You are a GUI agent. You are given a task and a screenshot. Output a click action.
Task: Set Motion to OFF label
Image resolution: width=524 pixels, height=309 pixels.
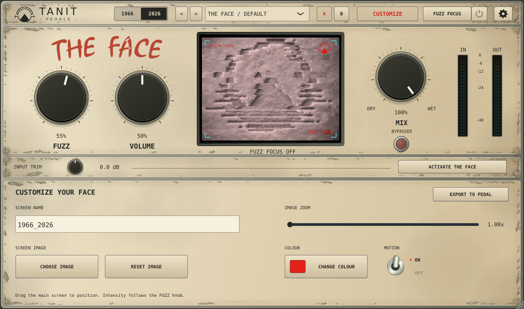419,273
